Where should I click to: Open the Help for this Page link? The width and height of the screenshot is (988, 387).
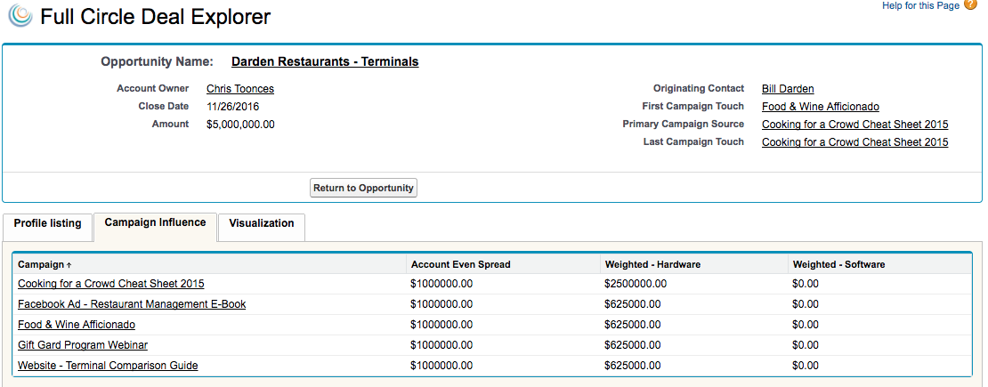(920, 5)
